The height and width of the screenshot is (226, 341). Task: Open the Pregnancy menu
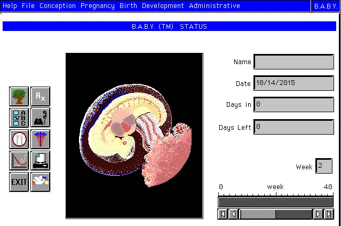[98, 6]
